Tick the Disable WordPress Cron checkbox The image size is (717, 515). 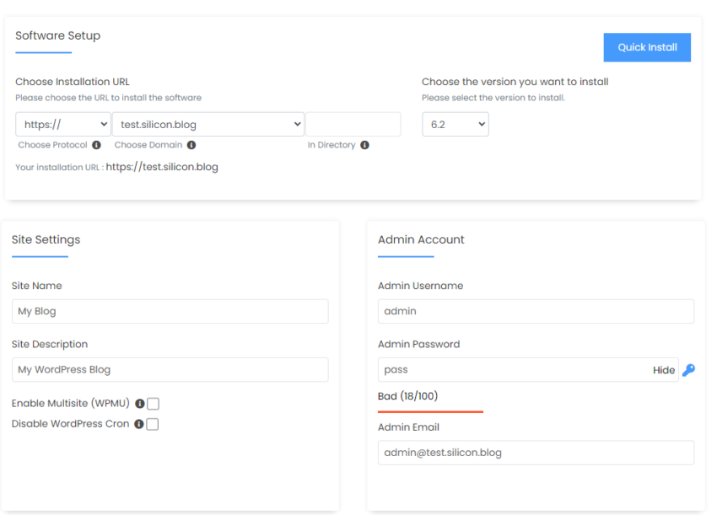153,424
